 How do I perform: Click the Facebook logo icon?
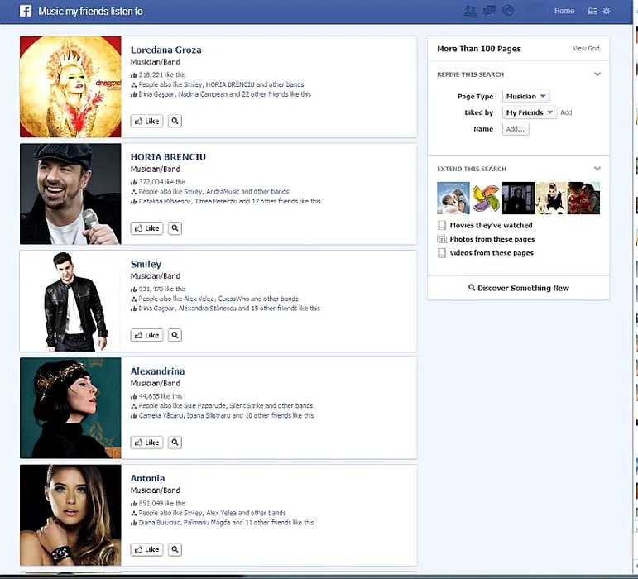[x=26, y=11]
